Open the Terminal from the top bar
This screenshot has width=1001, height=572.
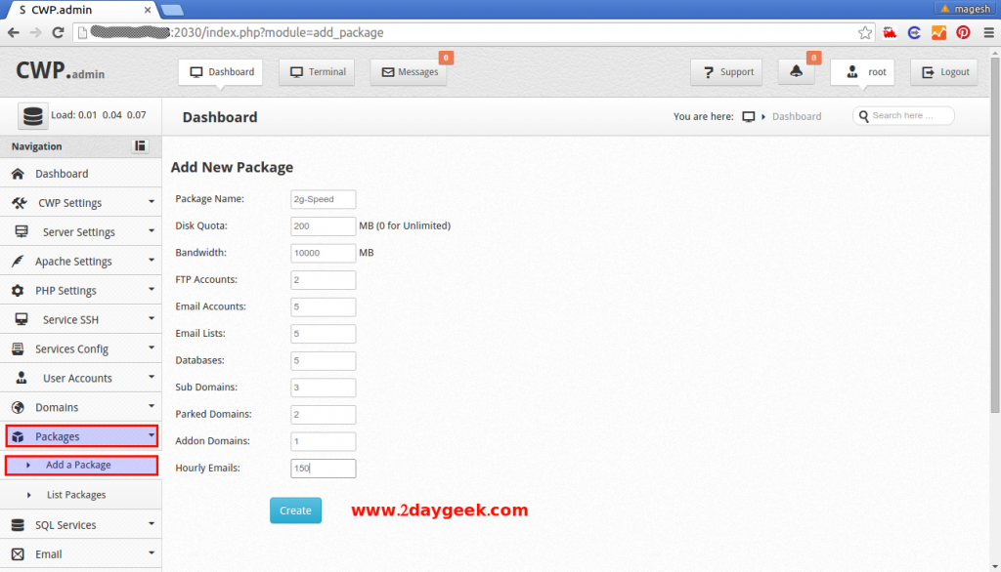[317, 71]
